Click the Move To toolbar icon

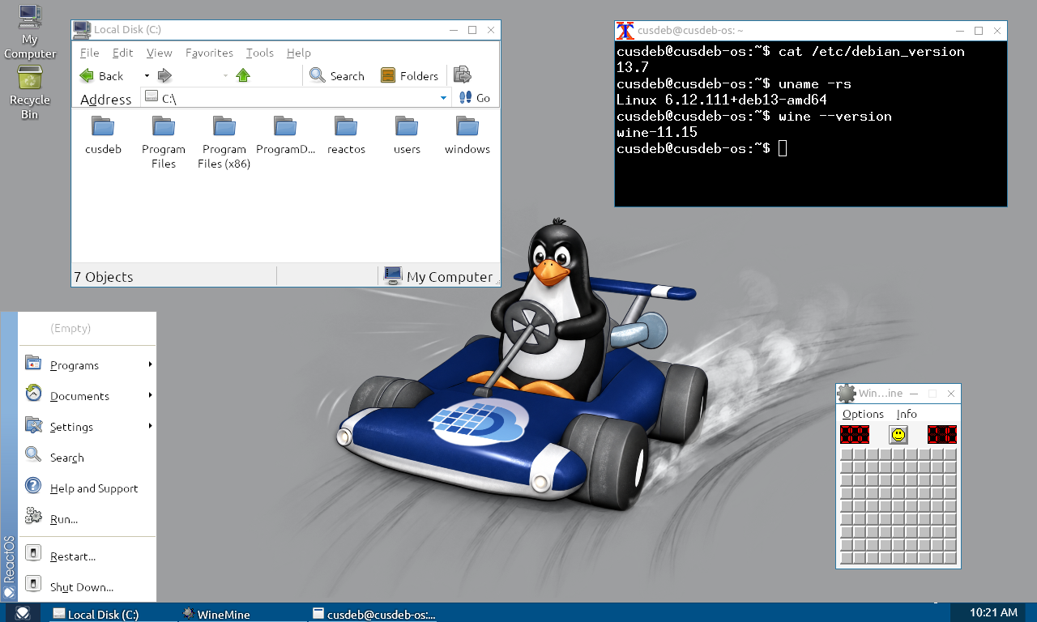pyautogui.click(x=463, y=75)
